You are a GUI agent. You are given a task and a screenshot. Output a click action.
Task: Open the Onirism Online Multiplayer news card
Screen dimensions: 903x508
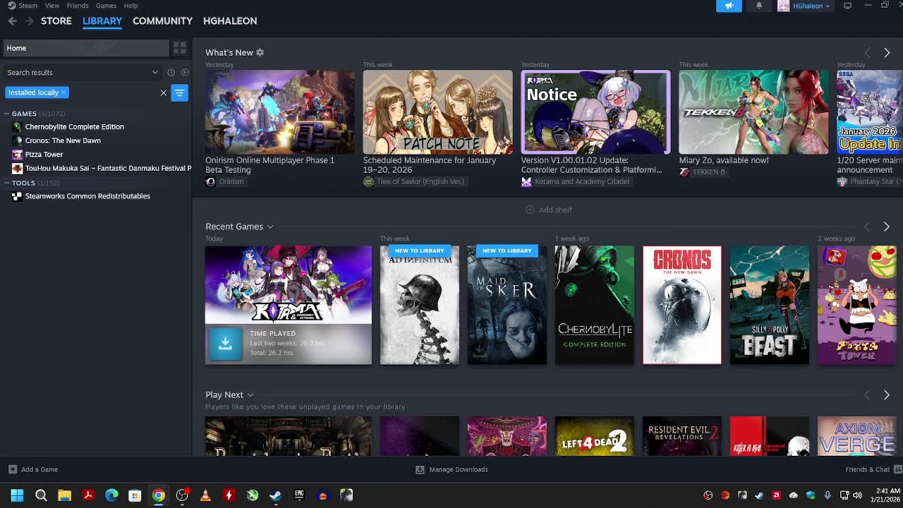(x=280, y=111)
